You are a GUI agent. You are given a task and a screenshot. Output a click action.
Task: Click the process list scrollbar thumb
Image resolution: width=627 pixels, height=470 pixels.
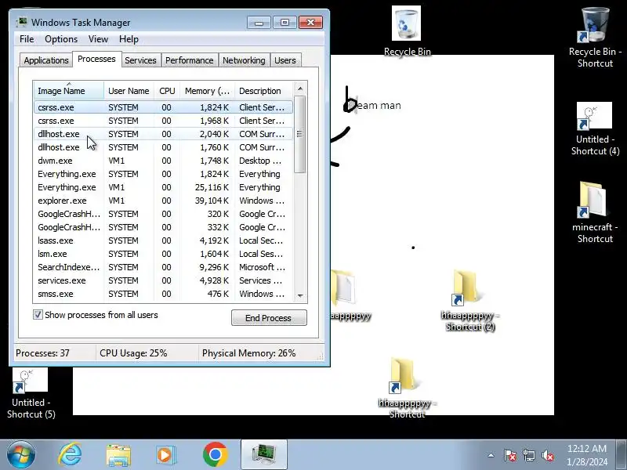(300, 134)
